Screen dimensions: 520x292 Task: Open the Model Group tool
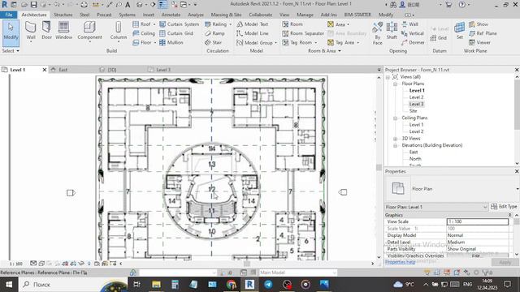(x=257, y=43)
